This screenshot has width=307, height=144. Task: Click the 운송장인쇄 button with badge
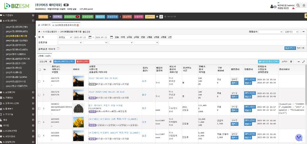(72, 17)
